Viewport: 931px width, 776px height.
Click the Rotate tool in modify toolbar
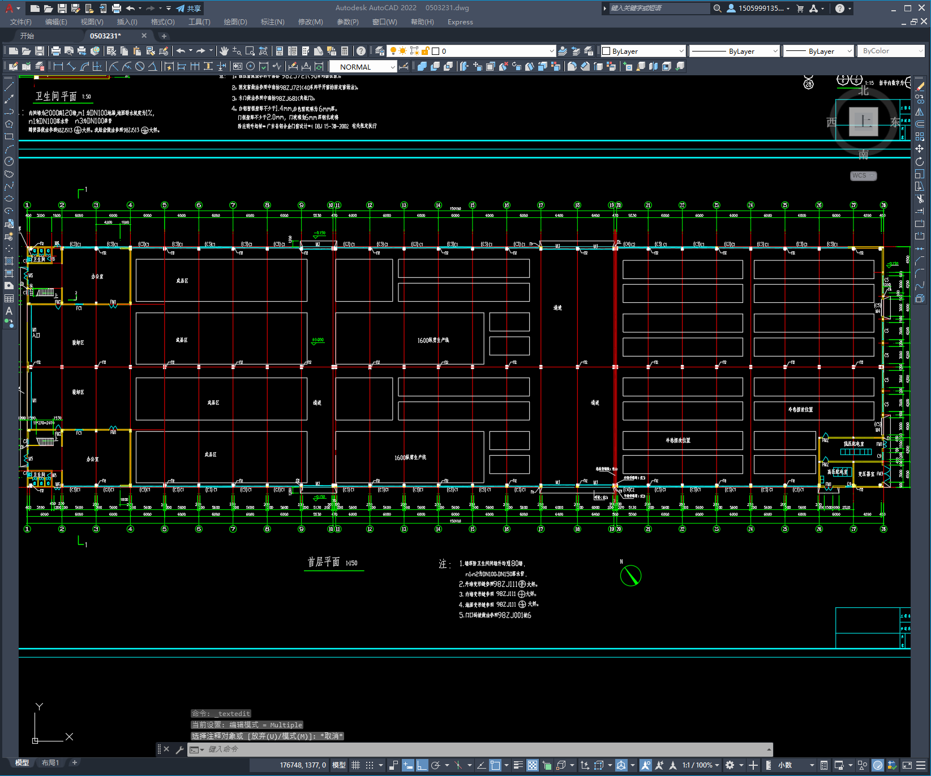point(920,161)
